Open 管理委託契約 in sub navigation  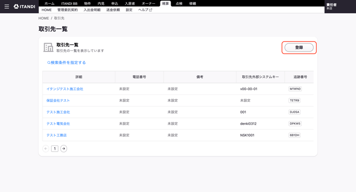pyautogui.click(x=67, y=10)
